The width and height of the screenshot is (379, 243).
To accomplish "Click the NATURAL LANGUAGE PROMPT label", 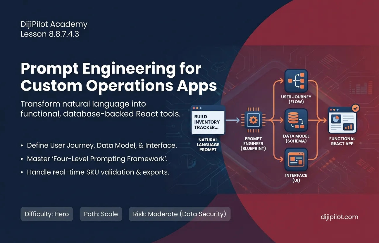I will (208, 145).
